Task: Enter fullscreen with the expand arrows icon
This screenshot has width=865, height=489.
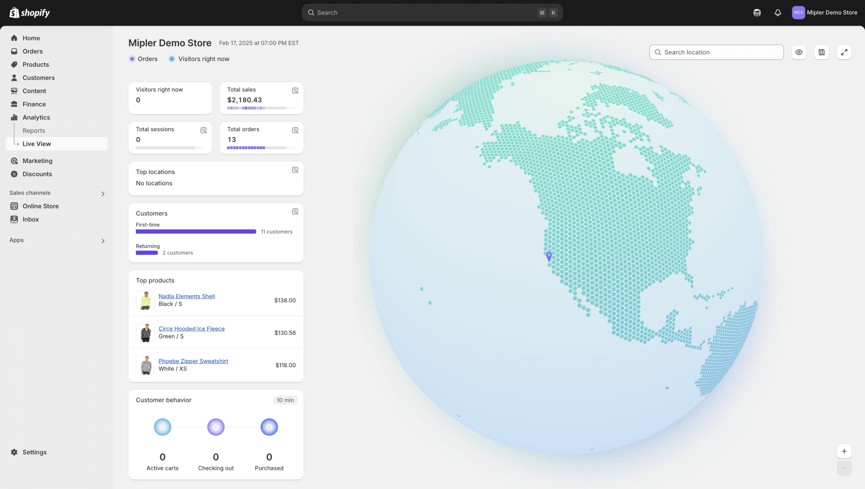Action: [844, 52]
